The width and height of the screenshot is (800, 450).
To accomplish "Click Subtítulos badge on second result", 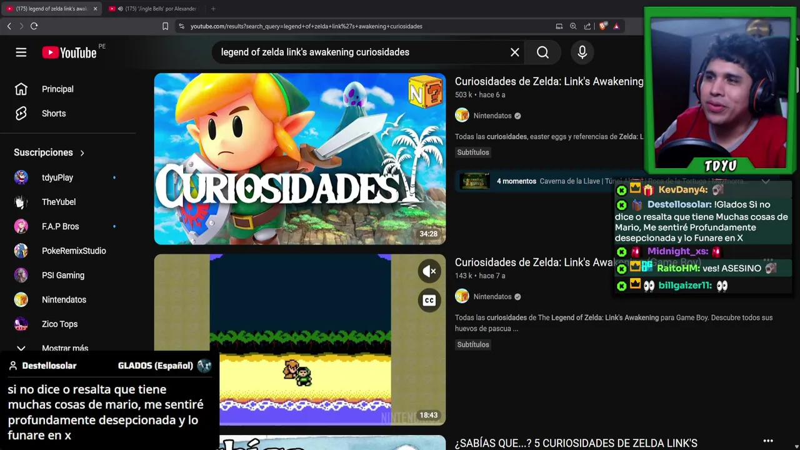I will [x=473, y=345].
